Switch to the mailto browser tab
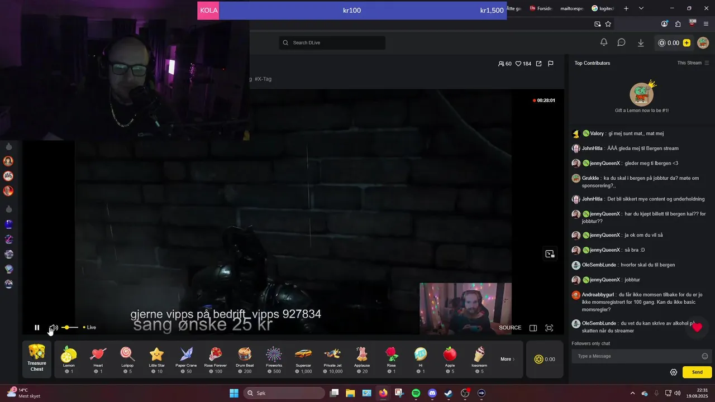 [571, 8]
